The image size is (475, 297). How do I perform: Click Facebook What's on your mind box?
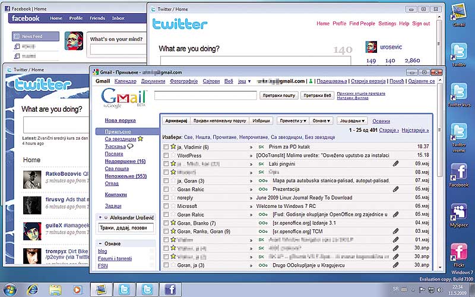pyautogui.click(x=118, y=50)
